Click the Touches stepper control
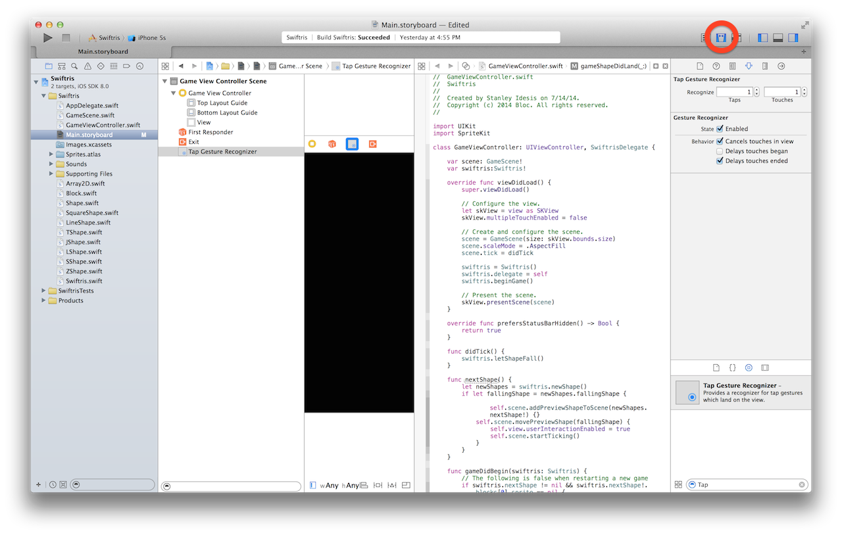This screenshot has height=535, width=842. [x=804, y=92]
